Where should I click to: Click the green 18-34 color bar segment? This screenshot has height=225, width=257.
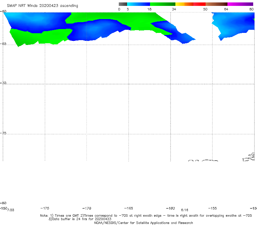click(163, 4)
